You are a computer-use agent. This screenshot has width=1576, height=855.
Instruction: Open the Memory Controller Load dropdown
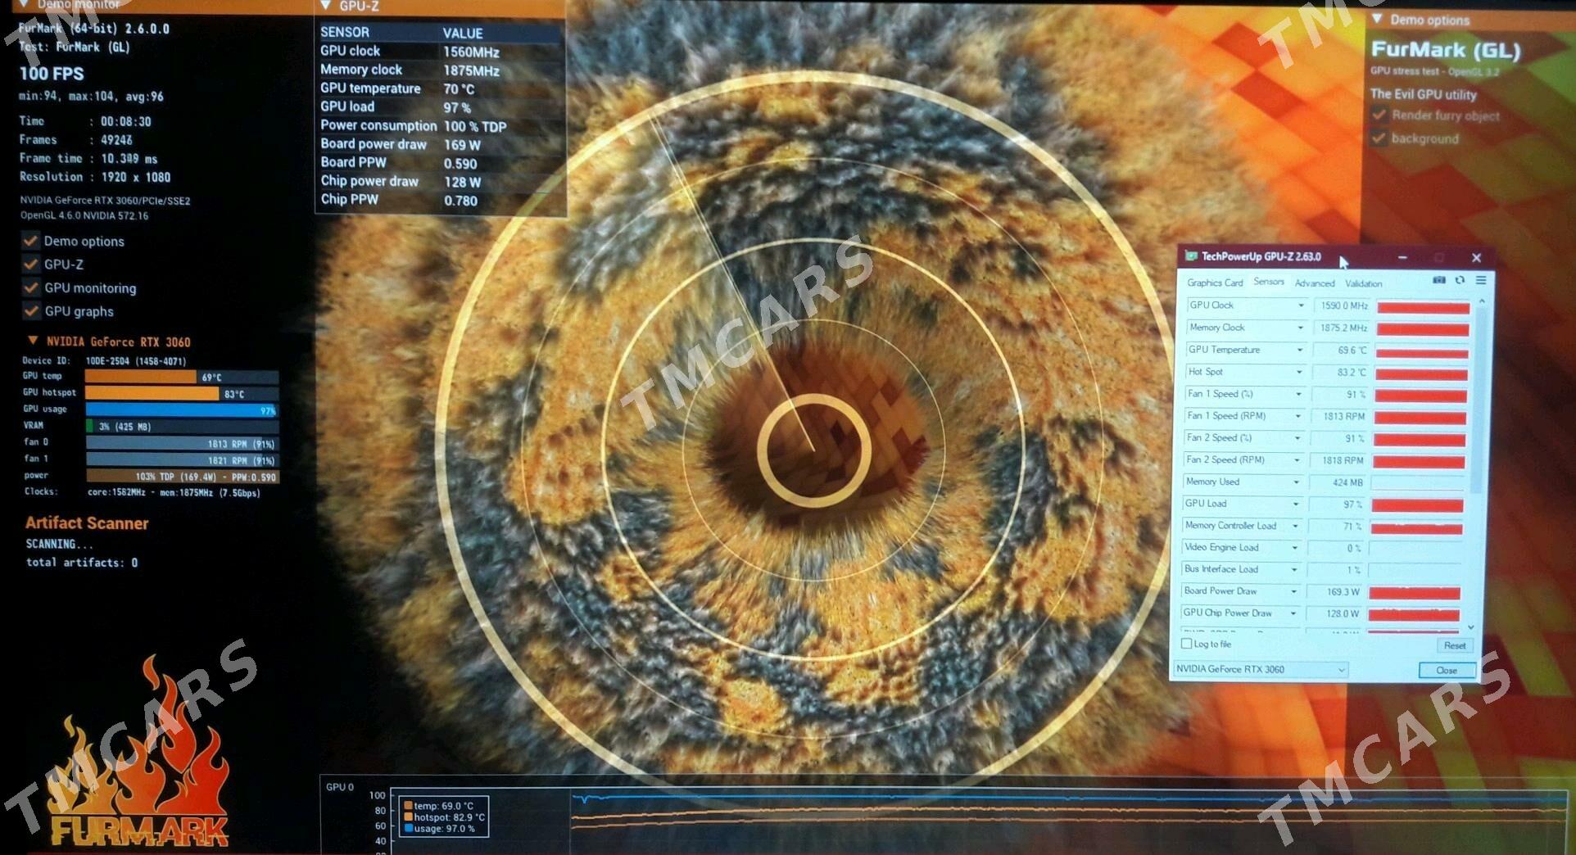(1295, 526)
